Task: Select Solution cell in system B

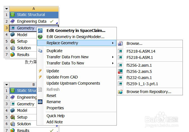Action: pos(23,124)
